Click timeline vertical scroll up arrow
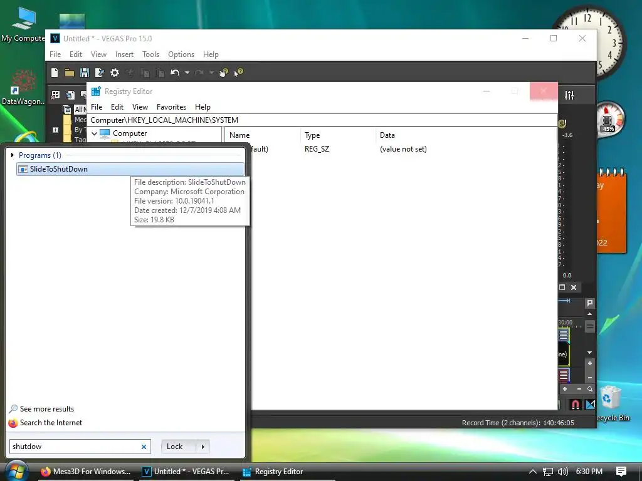The width and height of the screenshot is (642, 481). pyautogui.click(x=589, y=314)
